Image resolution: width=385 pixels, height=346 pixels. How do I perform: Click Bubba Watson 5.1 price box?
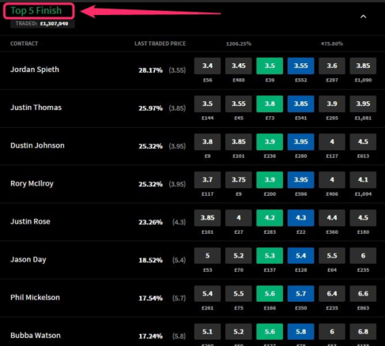[207, 332]
